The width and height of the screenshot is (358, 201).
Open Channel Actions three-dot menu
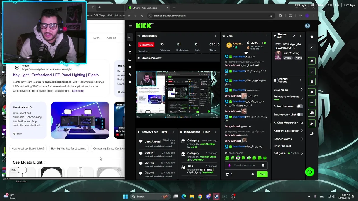point(301,80)
